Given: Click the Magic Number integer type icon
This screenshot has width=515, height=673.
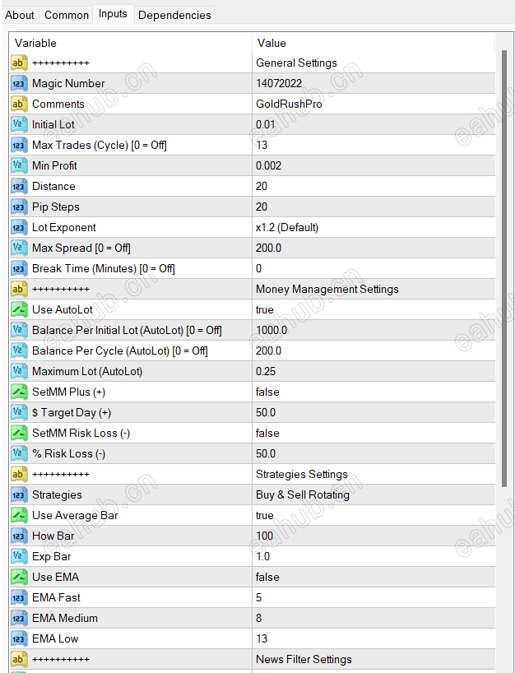Looking at the screenshot, I should (19, 83).
